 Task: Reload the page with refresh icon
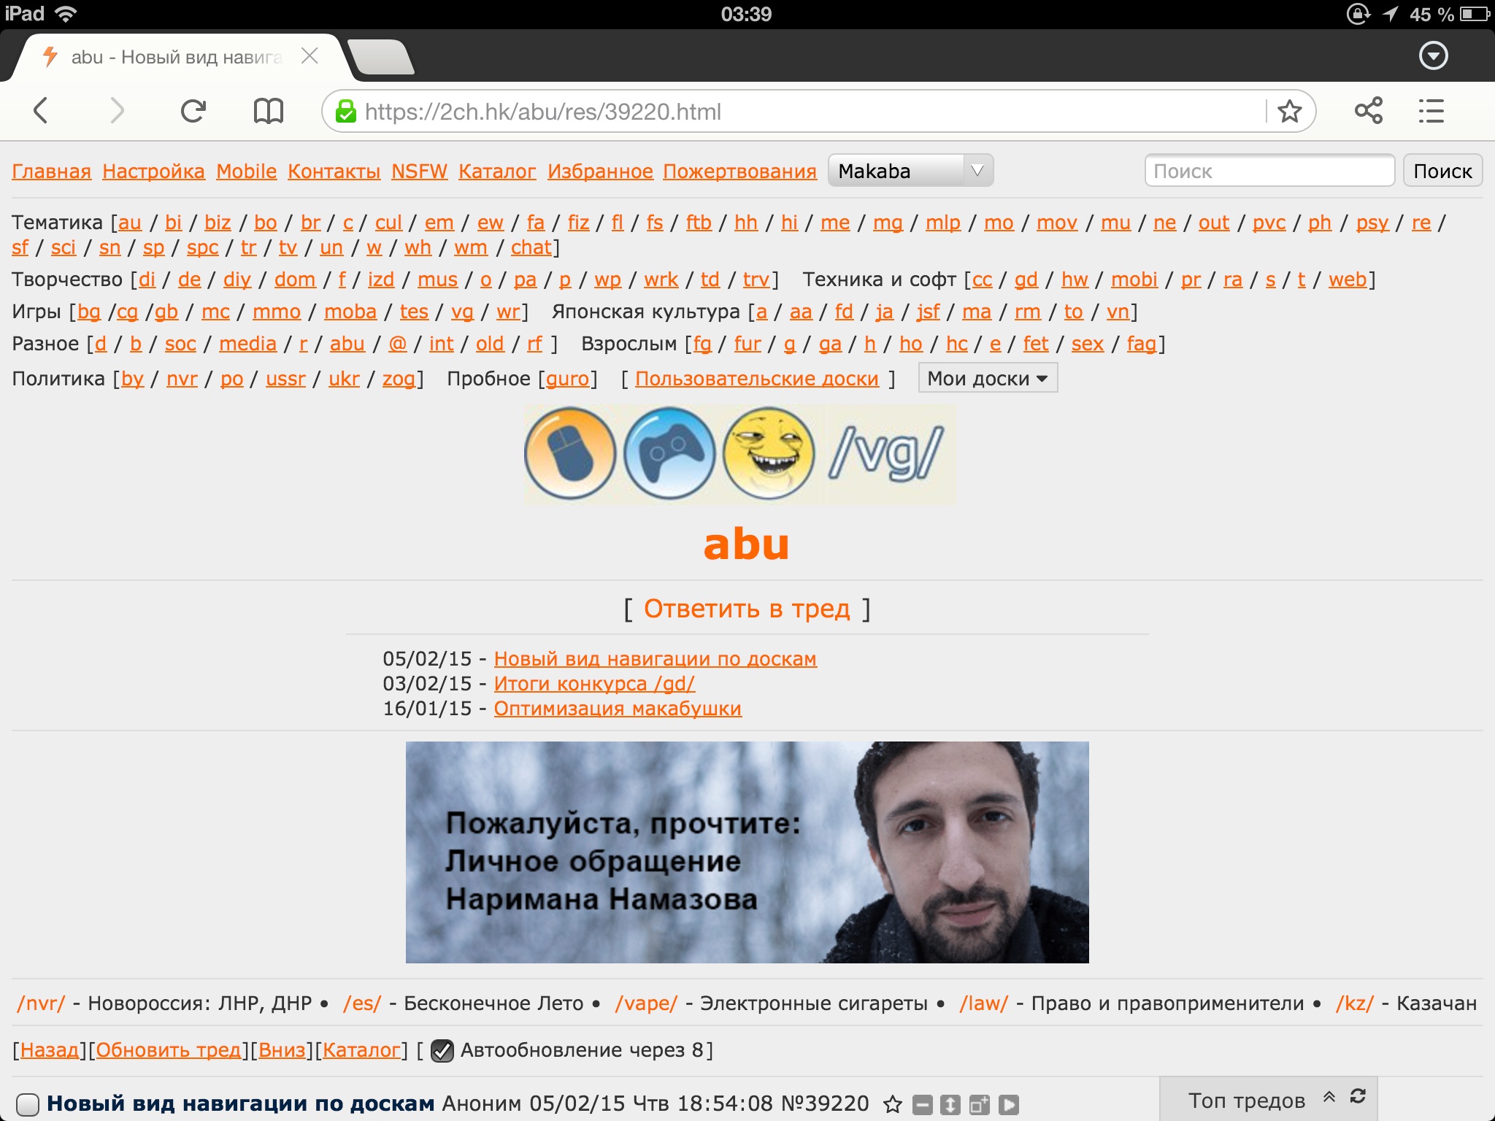click(193, 111)
